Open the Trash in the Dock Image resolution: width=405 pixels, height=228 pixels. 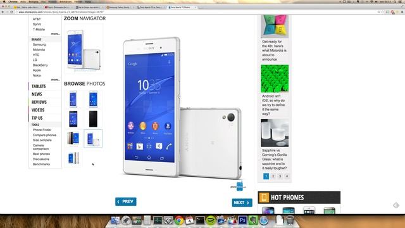coord(290,220)
